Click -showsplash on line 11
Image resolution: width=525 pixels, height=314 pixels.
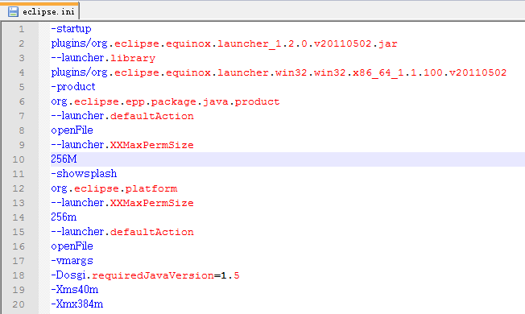[x=84, y=174]
